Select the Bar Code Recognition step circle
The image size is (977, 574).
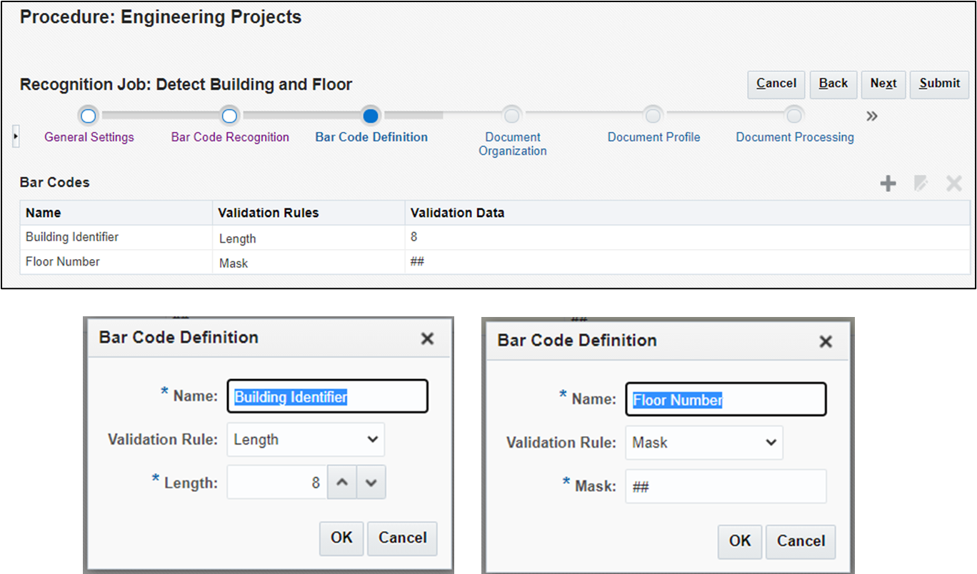coord(229,116)
